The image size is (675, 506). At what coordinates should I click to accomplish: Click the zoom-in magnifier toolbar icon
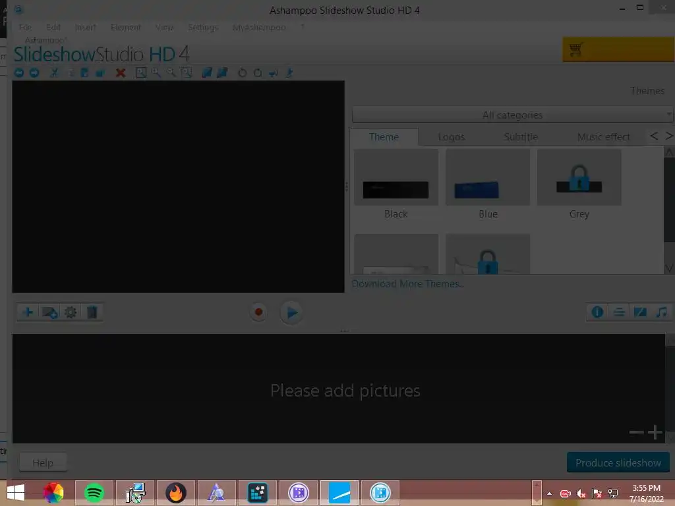(x=156, y=72)
